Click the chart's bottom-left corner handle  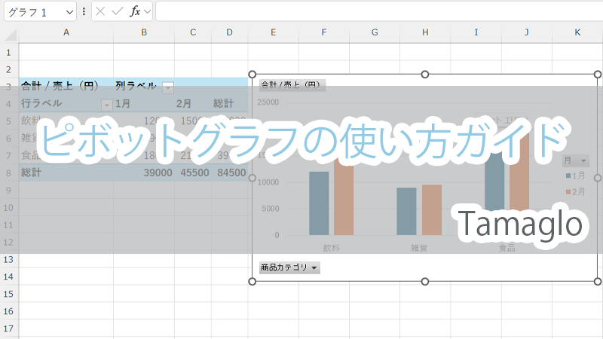click(252, 281)
